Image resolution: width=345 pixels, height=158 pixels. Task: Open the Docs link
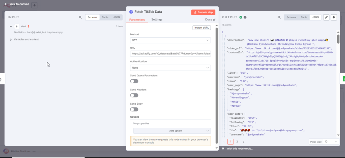(210, 19)
